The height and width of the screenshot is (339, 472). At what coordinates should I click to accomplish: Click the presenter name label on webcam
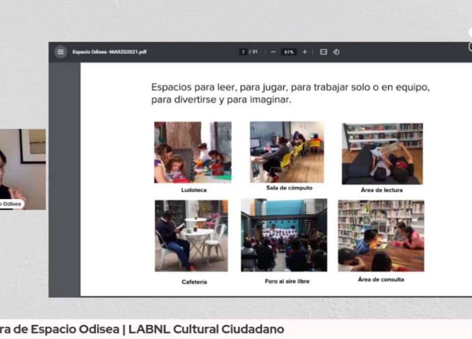click(11, 204)
